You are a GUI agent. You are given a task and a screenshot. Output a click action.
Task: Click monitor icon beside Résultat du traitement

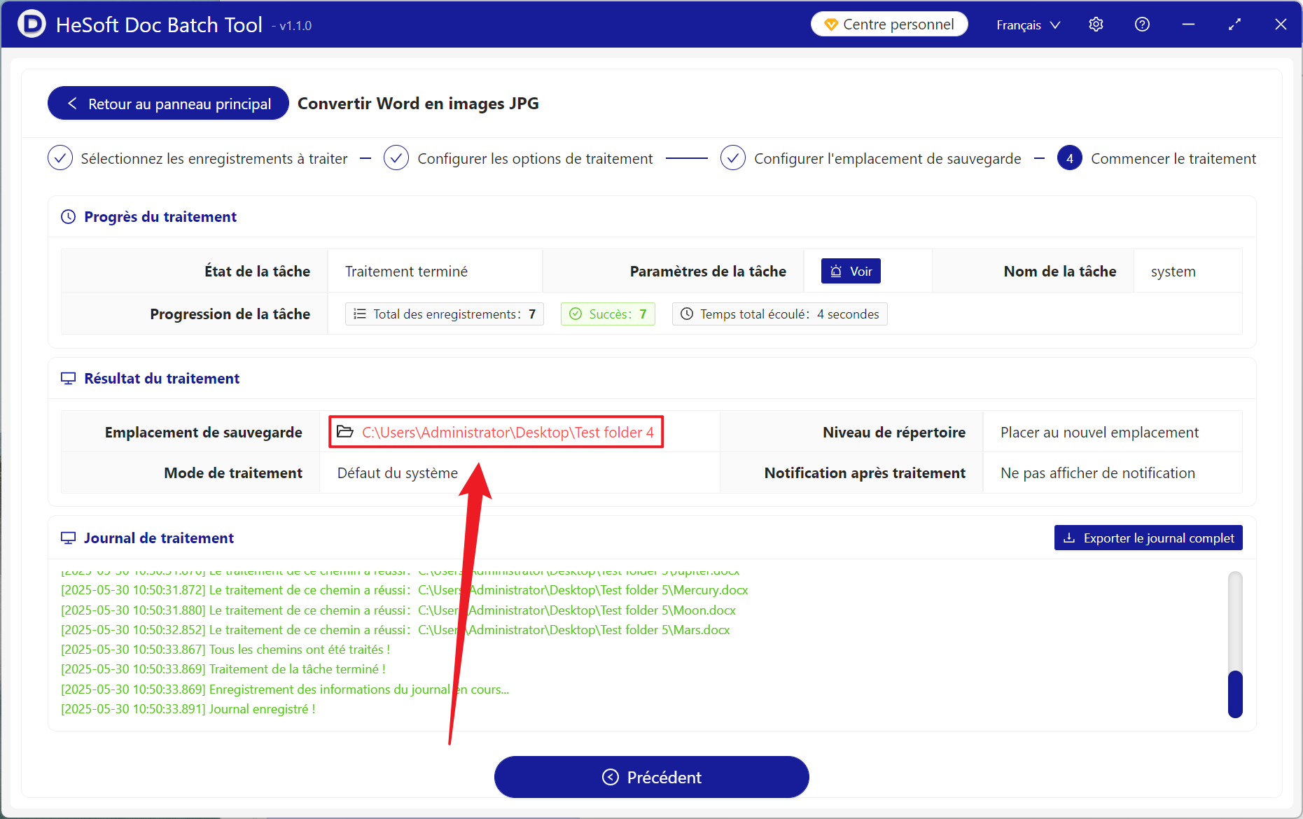tap(68, 379)
